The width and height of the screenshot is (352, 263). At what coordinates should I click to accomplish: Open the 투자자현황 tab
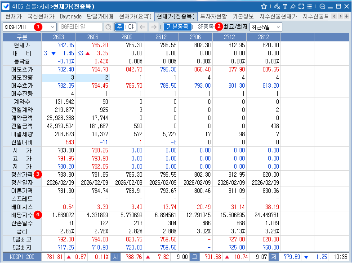tap(214, 16)
